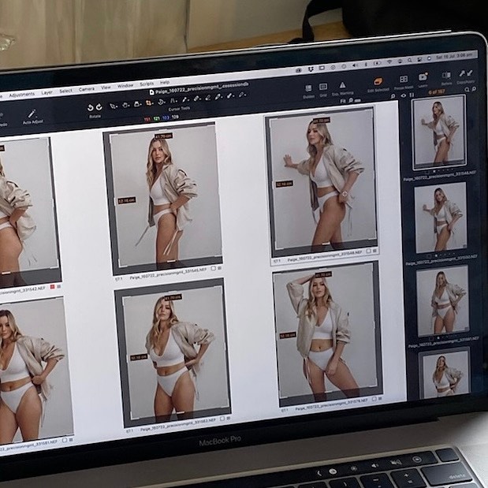Image resolution: width=488 pixels, height=488 pixels.
Task: Click the Before comparison icon
Action: pos(447,74)
